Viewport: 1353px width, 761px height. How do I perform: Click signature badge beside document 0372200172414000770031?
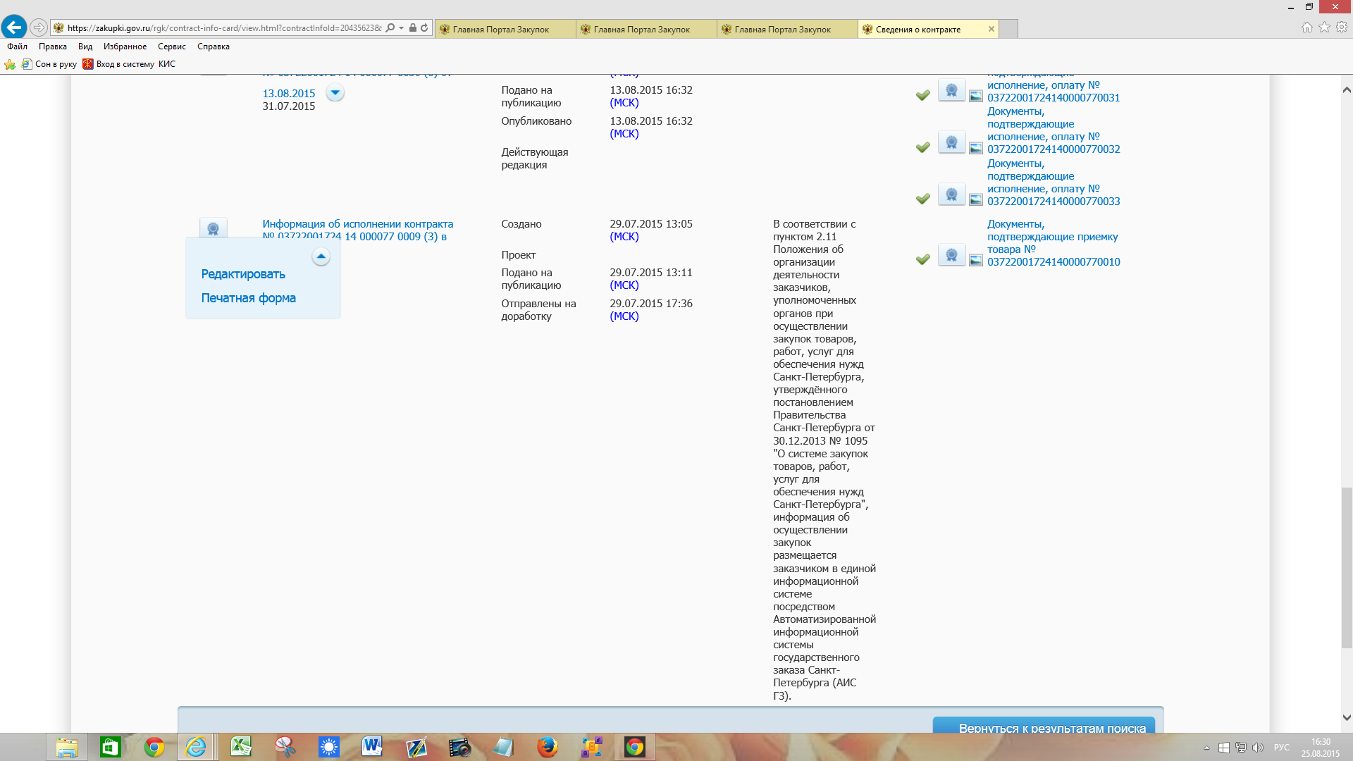point(951,91)
